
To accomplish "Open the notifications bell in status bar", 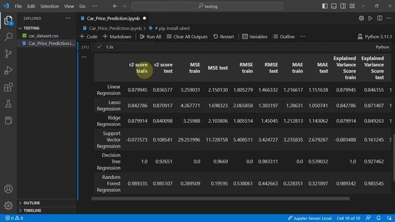I will click(378, 218).
